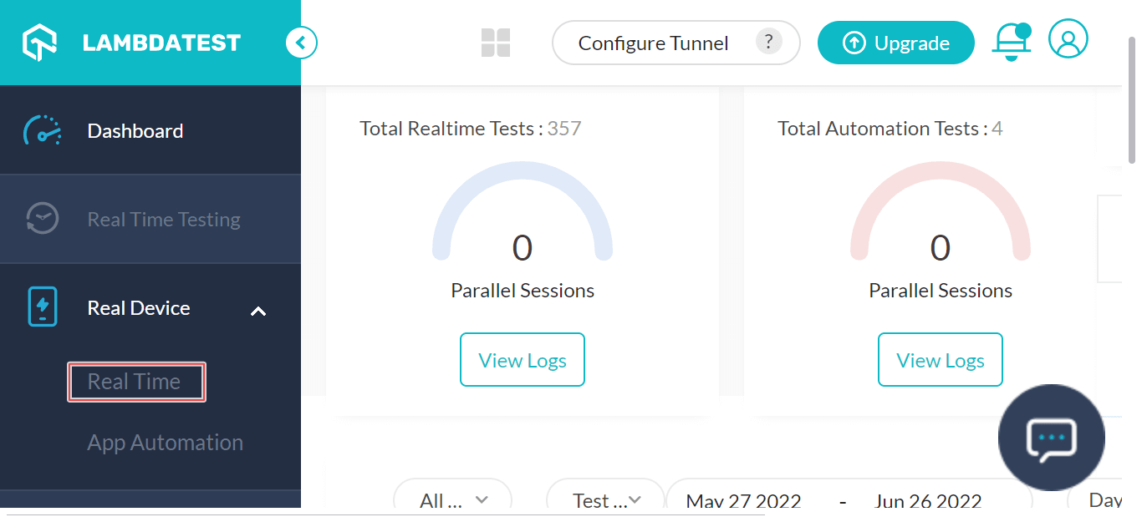
Task: Open the user profile icon
Action: (x=1068, y=39)
